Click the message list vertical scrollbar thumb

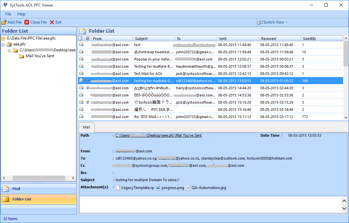[346, 54]
